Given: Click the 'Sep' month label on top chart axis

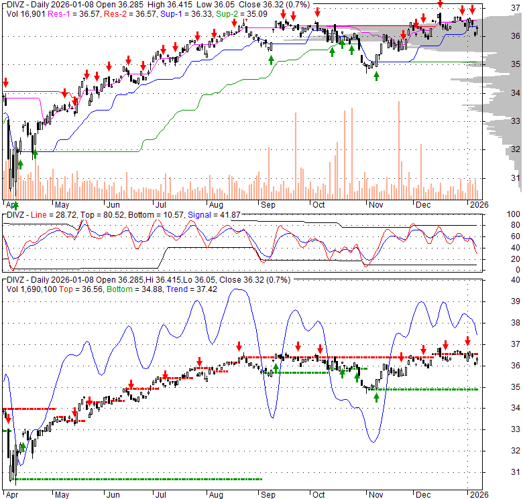Looking at the screenshot, I should 268,205.
